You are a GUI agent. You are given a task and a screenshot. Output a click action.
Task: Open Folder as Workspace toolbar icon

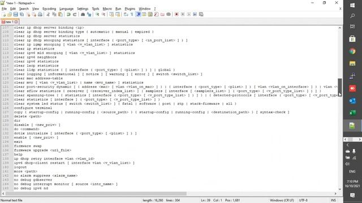162,14
